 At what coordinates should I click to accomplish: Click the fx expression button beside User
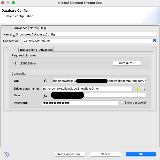tap(45, 96)
